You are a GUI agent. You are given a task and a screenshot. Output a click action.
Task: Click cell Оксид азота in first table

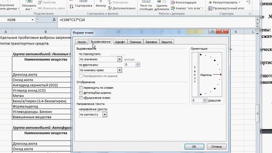(x=42, y=80)
